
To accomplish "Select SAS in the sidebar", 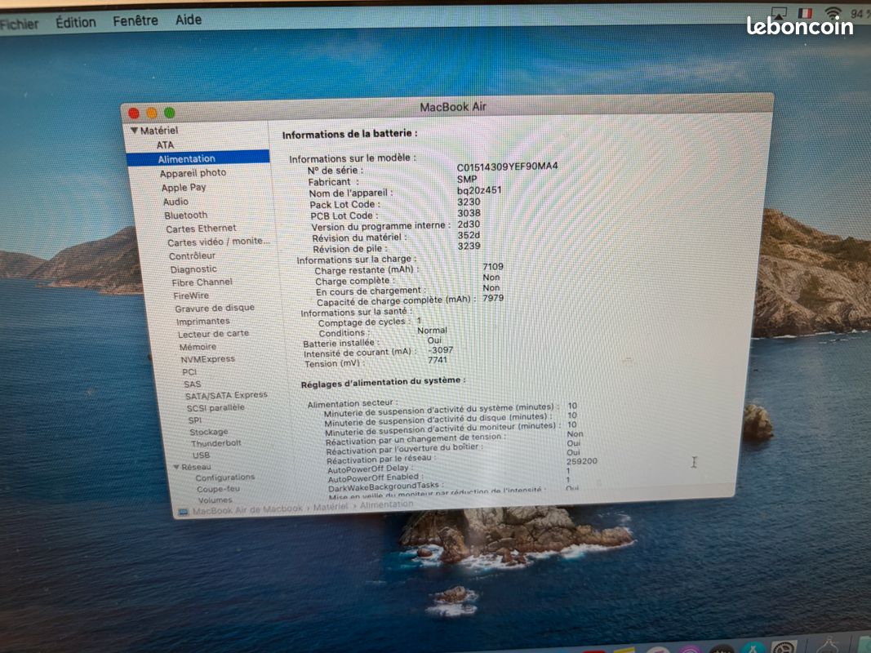I will tap(192, 384).
